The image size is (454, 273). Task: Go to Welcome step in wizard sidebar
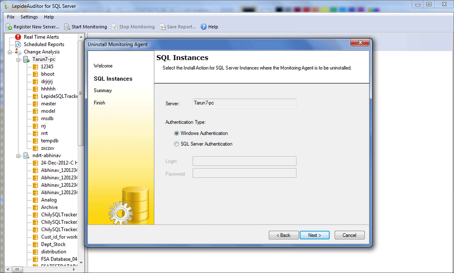click(103, 66)
